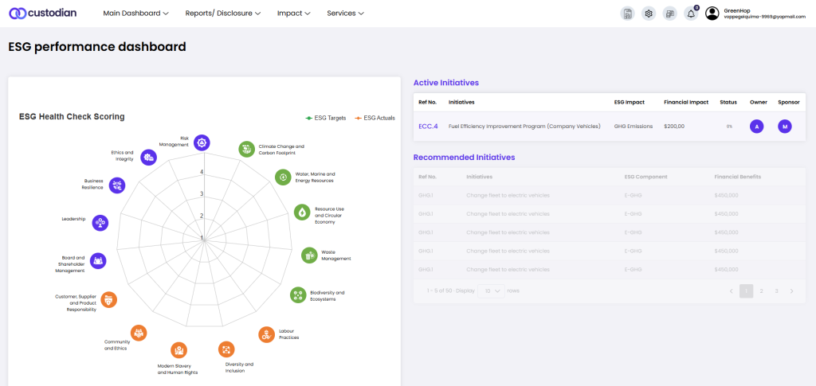Open the Impact menu
The height and width of the screenshot is (386, 816).
tap(293, 14)
